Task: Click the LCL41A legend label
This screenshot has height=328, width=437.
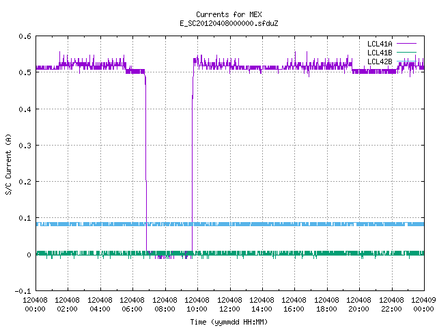Action: (380, 44)
